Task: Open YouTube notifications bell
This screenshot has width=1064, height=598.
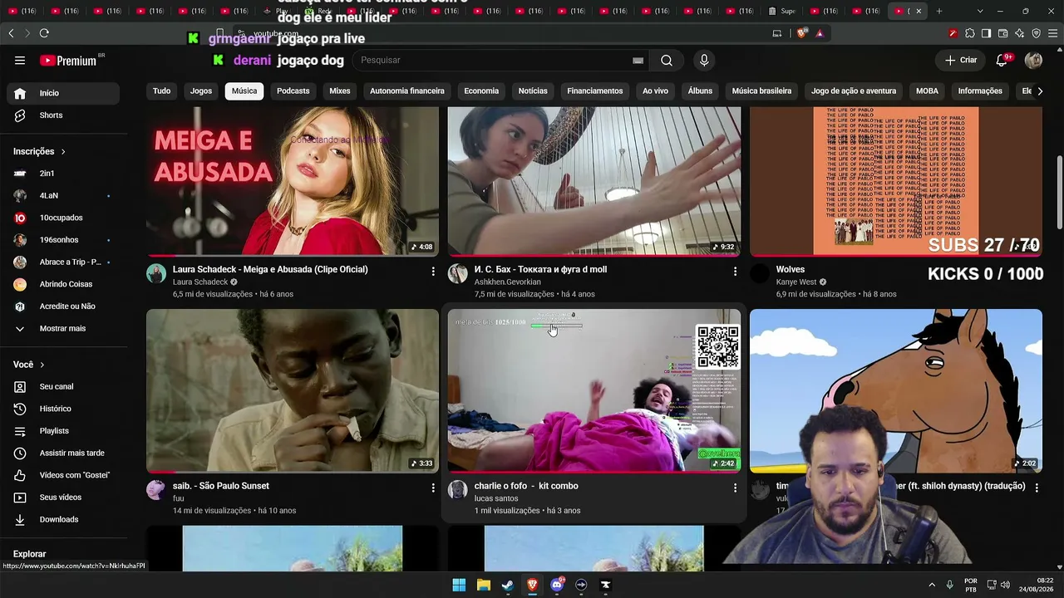Action: coord(1002,60)
